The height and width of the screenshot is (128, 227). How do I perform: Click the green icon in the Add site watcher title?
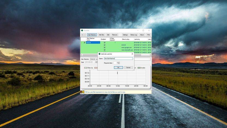[x=100, y=54]
